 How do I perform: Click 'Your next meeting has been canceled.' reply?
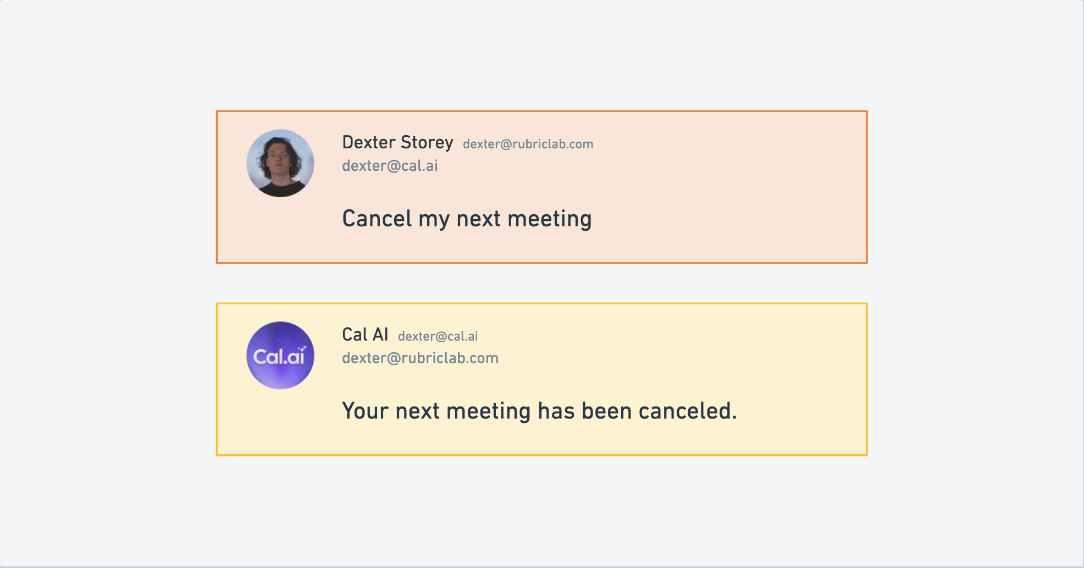pyautogui.click(x=539, y=411)
